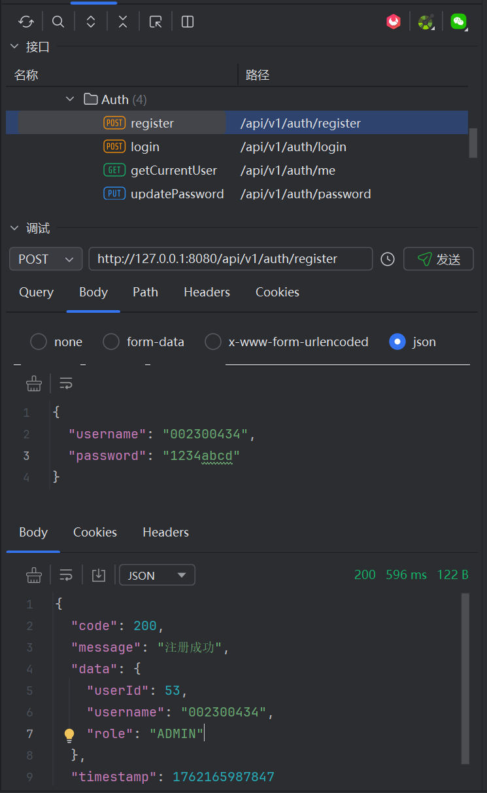Screen dimensions: 487x793
Task: Collapse the Auth folder chevron
Action: point(70,99)
